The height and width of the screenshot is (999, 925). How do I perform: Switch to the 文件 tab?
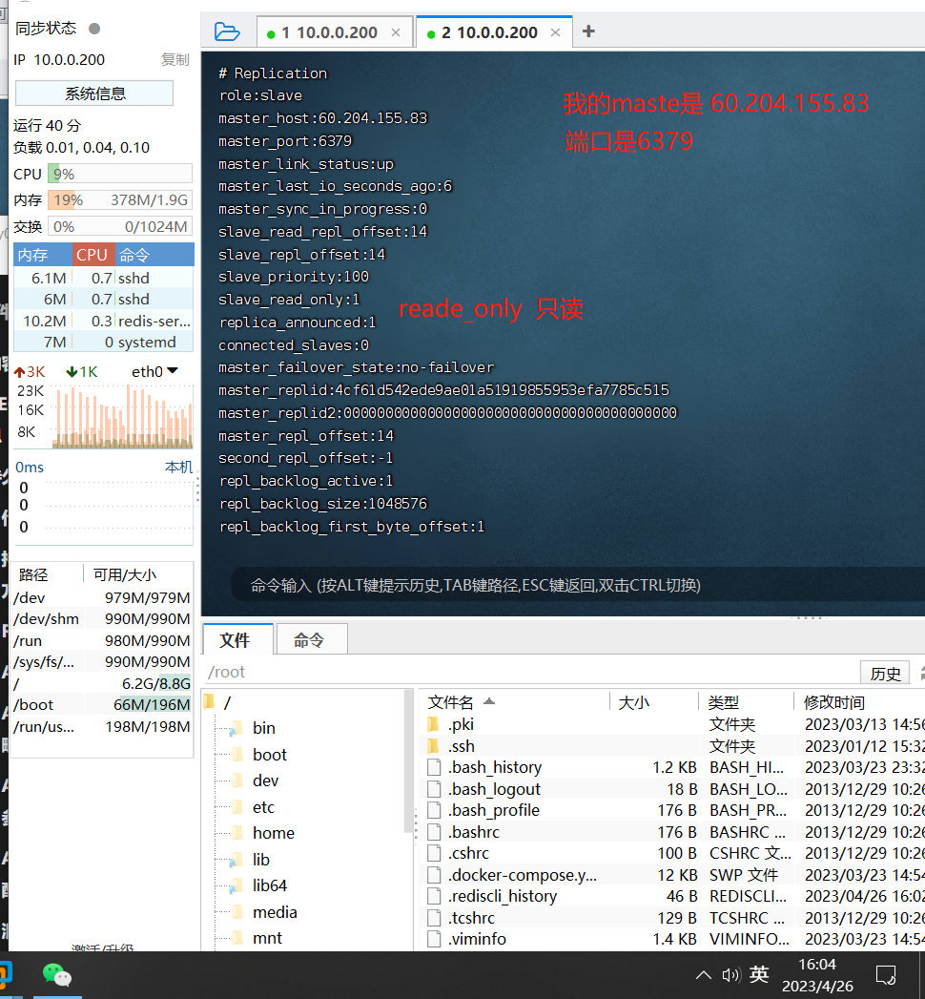[x=237, y=639]
